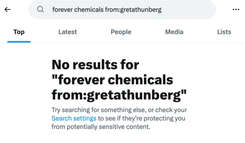Click the word "chemicals" in search box
245x143 pixels.
pyautogui.click(x=89, y=10)
